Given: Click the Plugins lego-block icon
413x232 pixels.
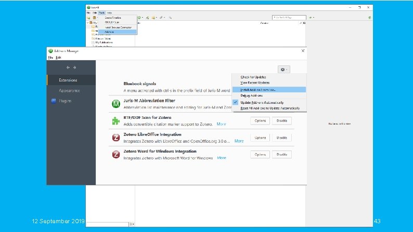Looking at the screenshot, I should [54, 101].
